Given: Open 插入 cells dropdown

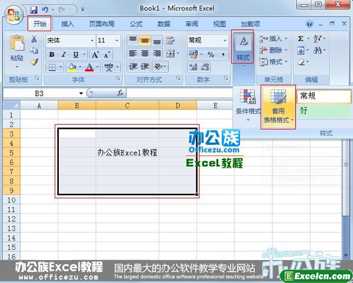Looking at the screenshot, I should [274, 39].
